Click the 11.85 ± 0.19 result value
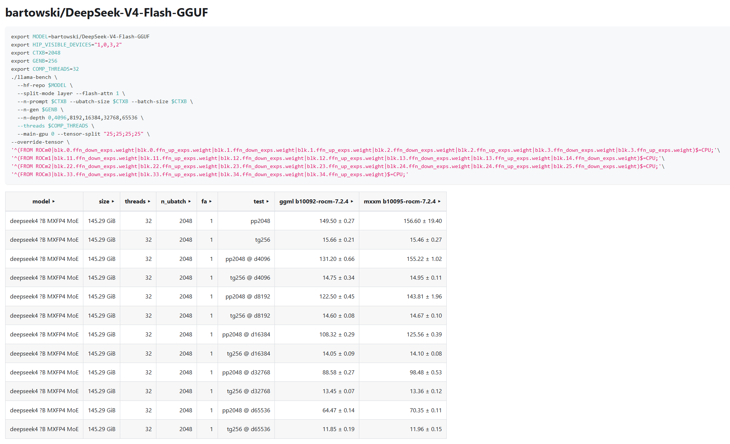730x444 pixels. 339,429
